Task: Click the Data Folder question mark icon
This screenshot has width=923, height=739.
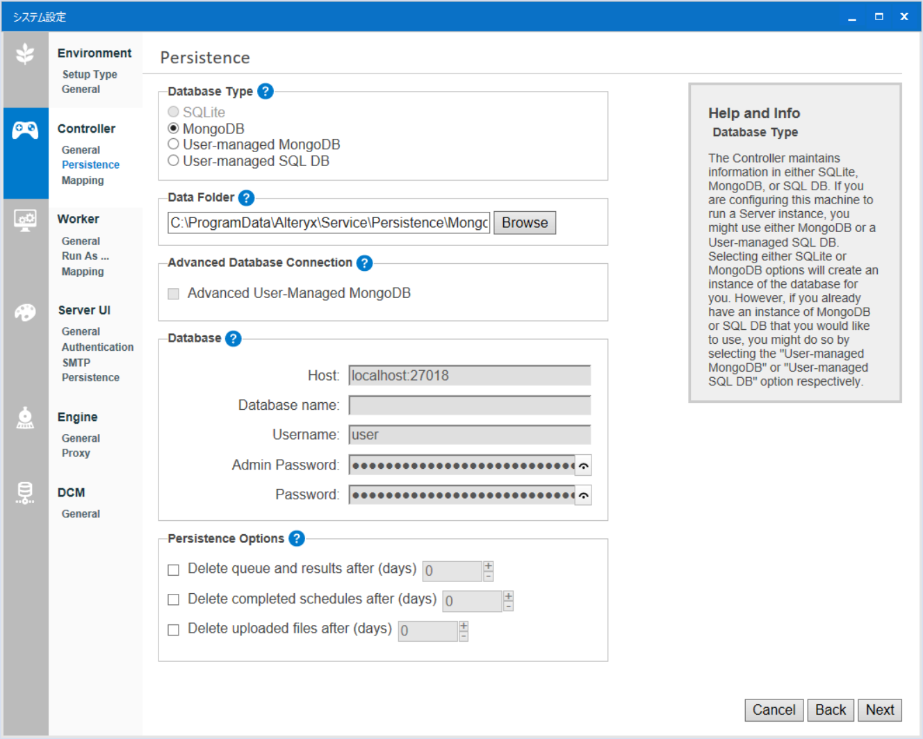Action: click(246, 198)
